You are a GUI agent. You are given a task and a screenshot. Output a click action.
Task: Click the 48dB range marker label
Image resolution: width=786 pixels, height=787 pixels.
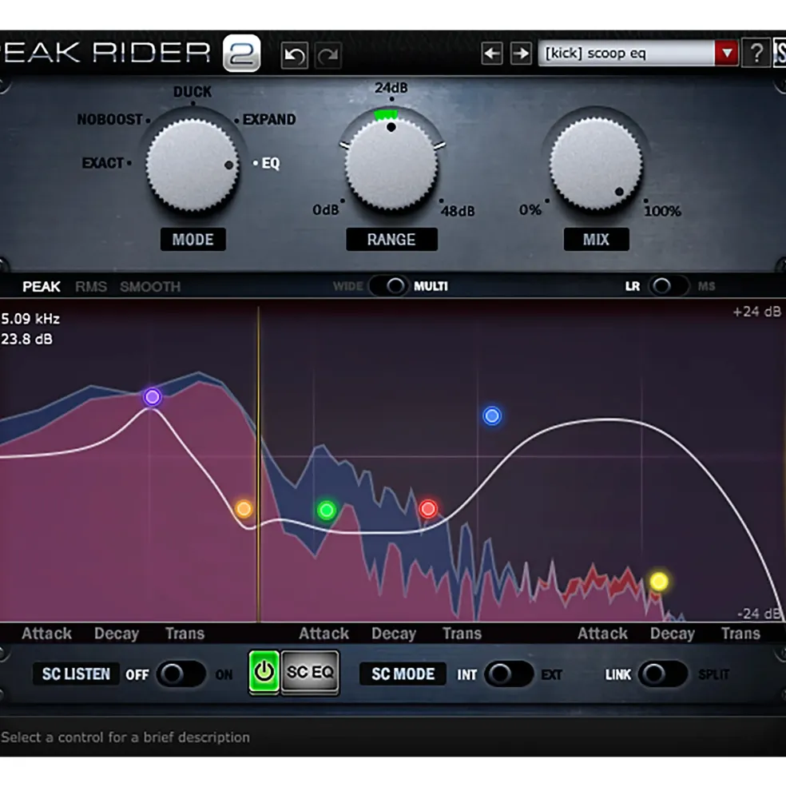point(458,211)
